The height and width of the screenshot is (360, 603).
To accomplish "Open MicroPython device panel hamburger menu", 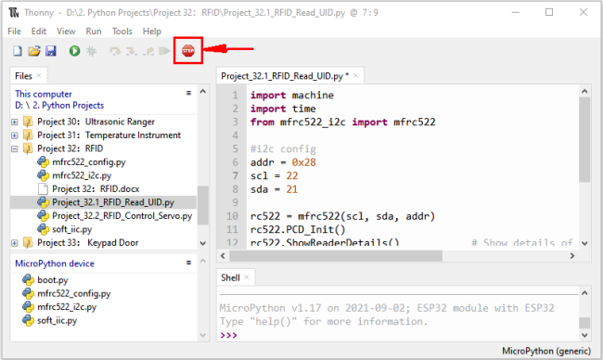I will pyautogui.click(x=188, y=263).
